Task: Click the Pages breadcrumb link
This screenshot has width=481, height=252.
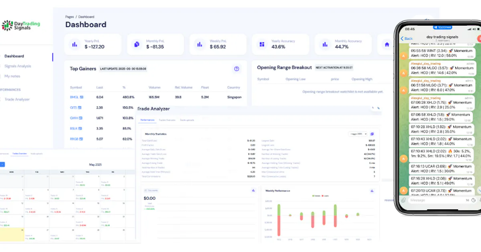Action: pyautogui.click(x=69, y=17)
